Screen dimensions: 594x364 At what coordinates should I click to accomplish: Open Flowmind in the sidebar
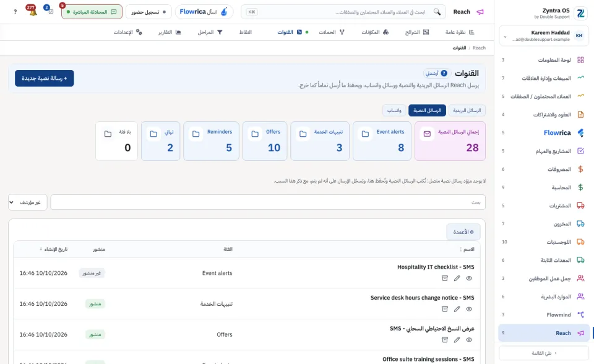point(543,314)
